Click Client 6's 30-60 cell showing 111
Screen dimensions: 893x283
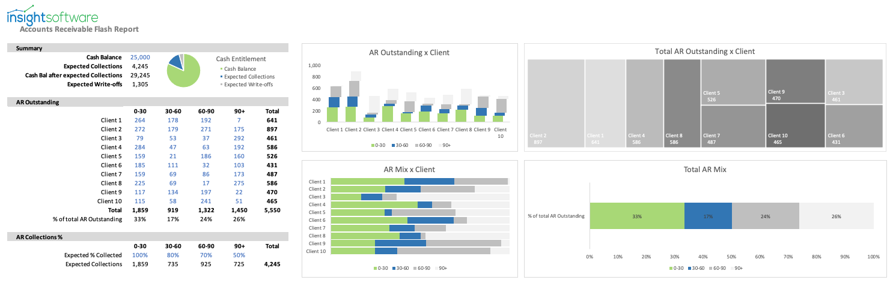tap(173, 165)
